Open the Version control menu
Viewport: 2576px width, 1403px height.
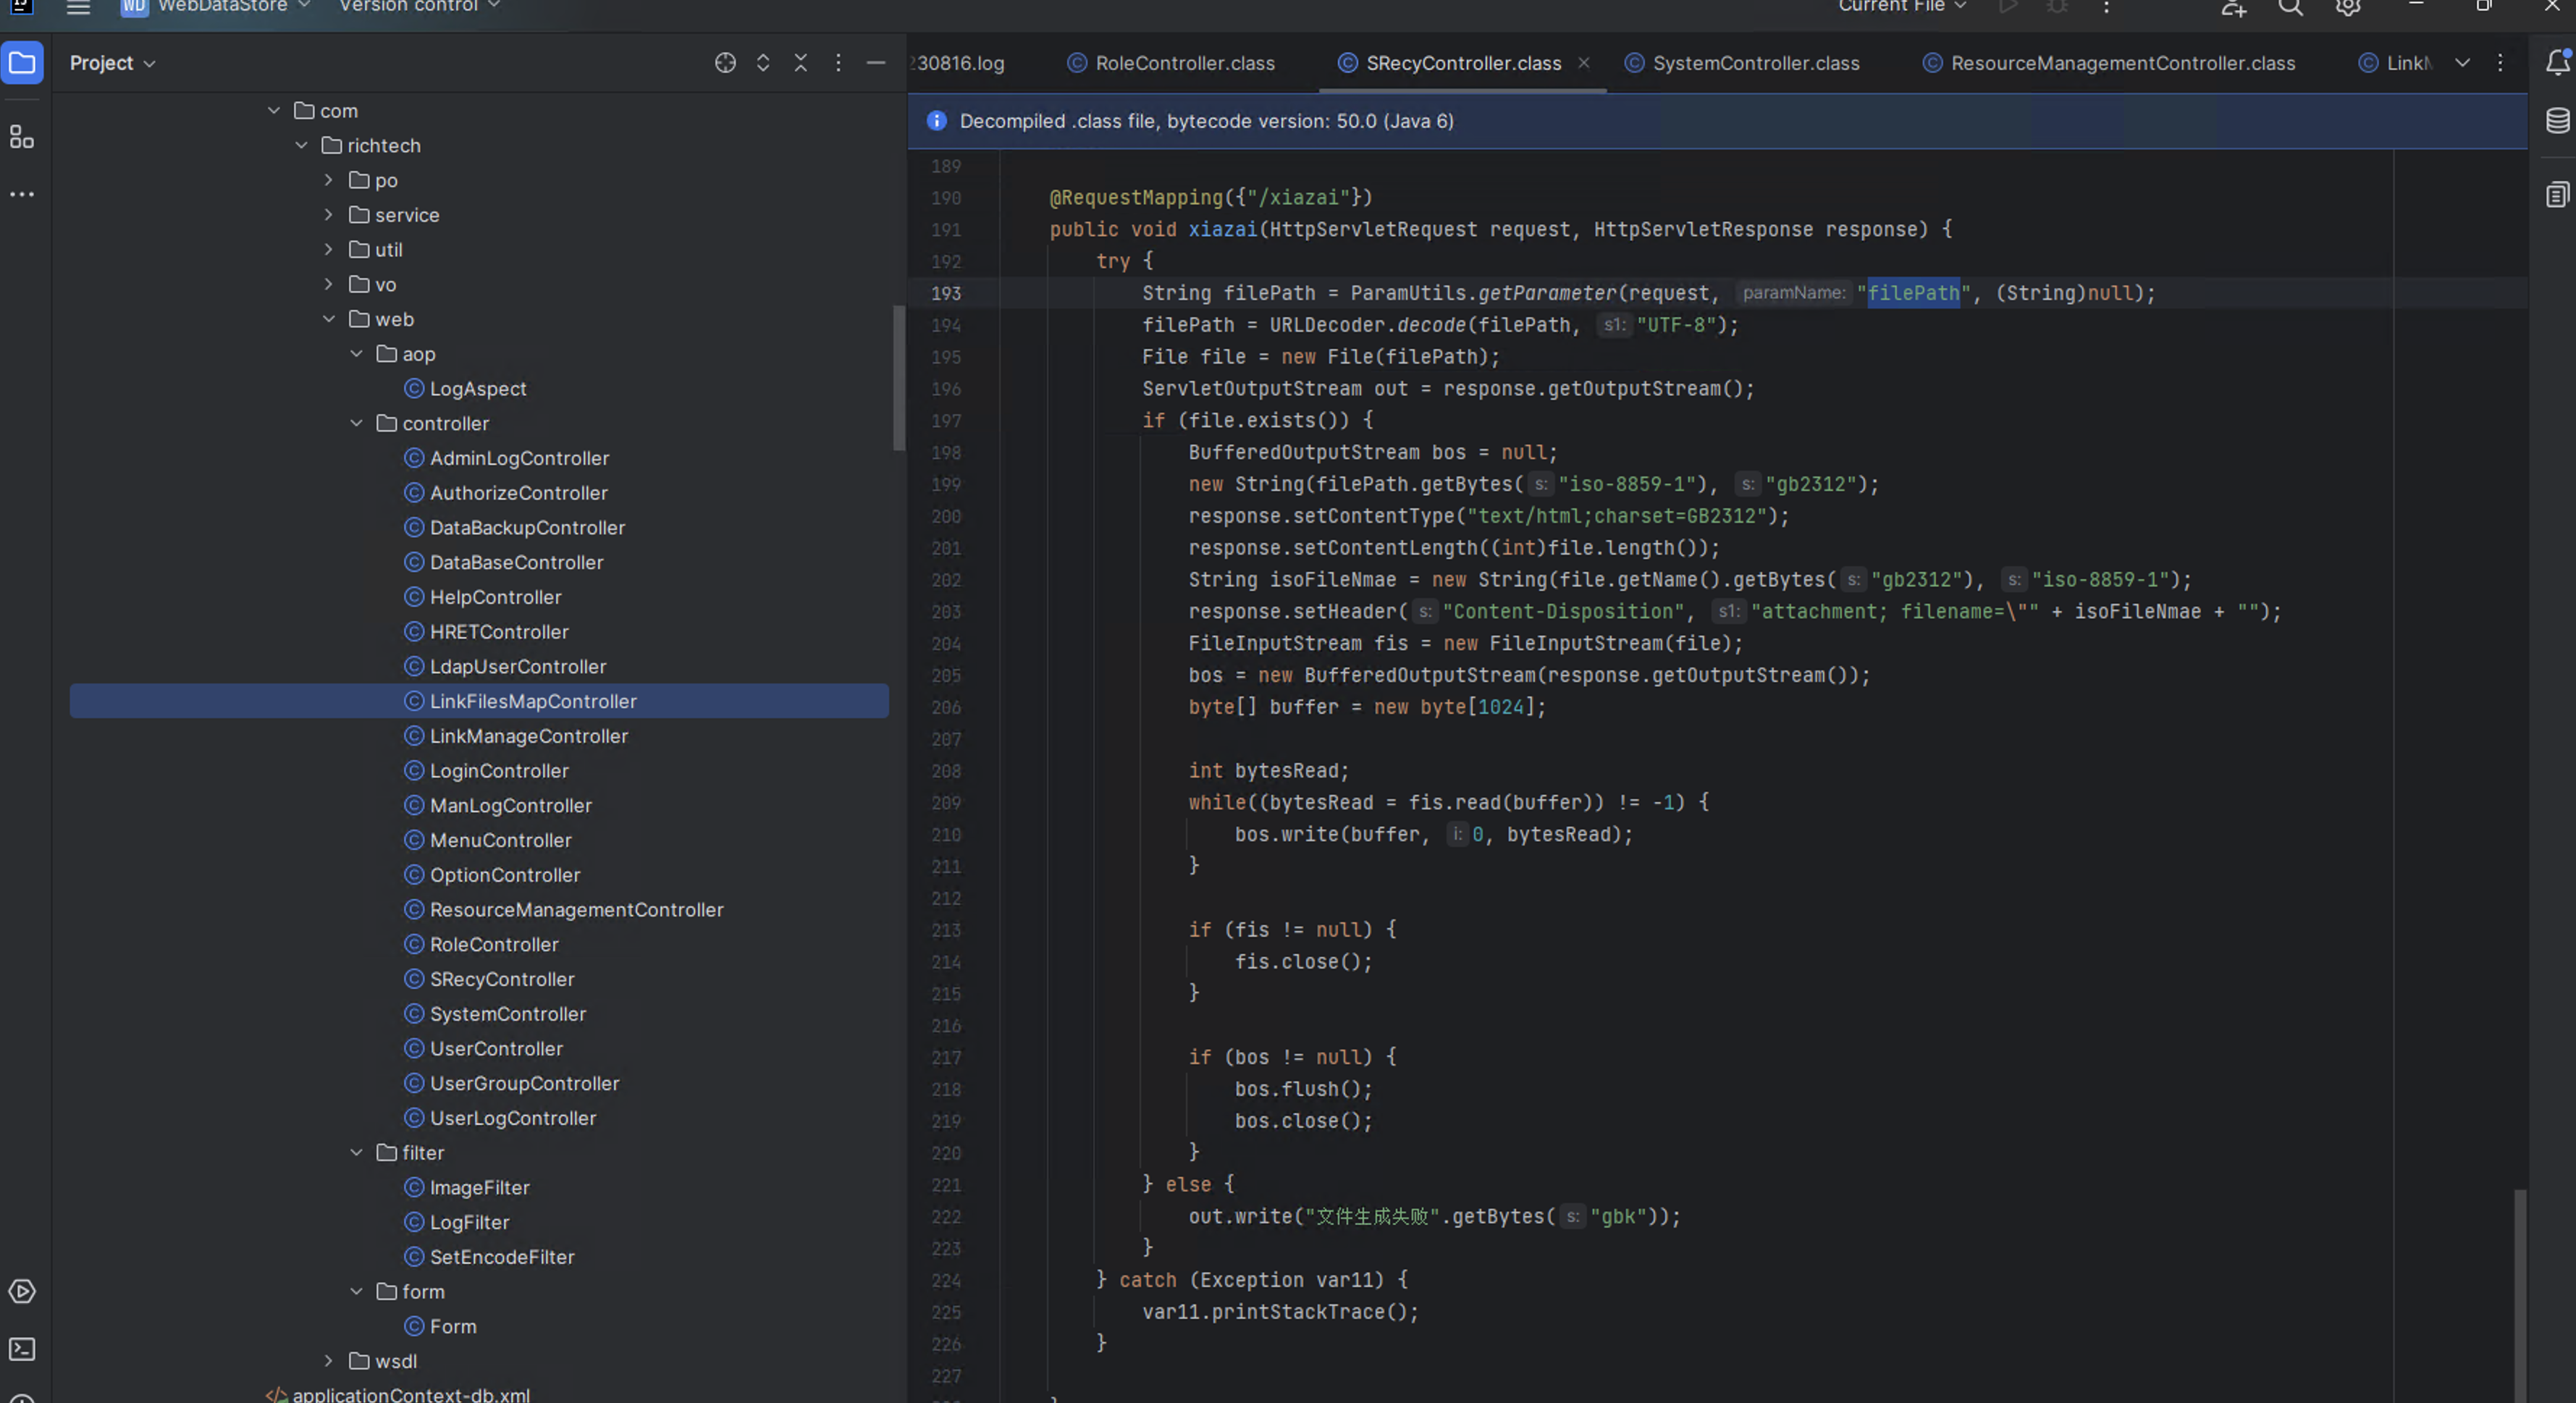point(418,6)
